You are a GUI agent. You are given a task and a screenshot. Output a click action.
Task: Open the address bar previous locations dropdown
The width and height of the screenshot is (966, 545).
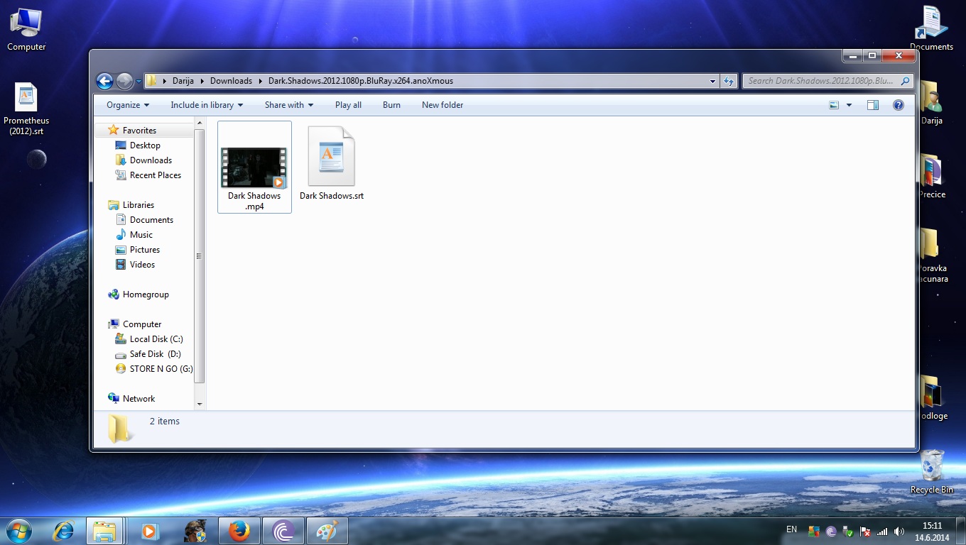713,81
